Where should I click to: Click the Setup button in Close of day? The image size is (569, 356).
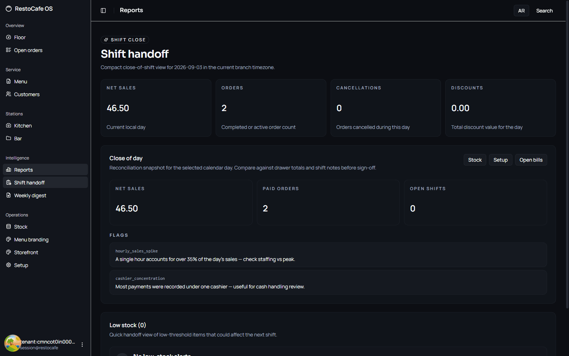tap(500, 160)
